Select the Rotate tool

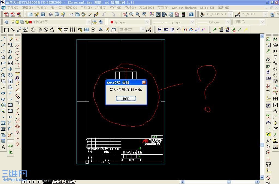point(10,75)
